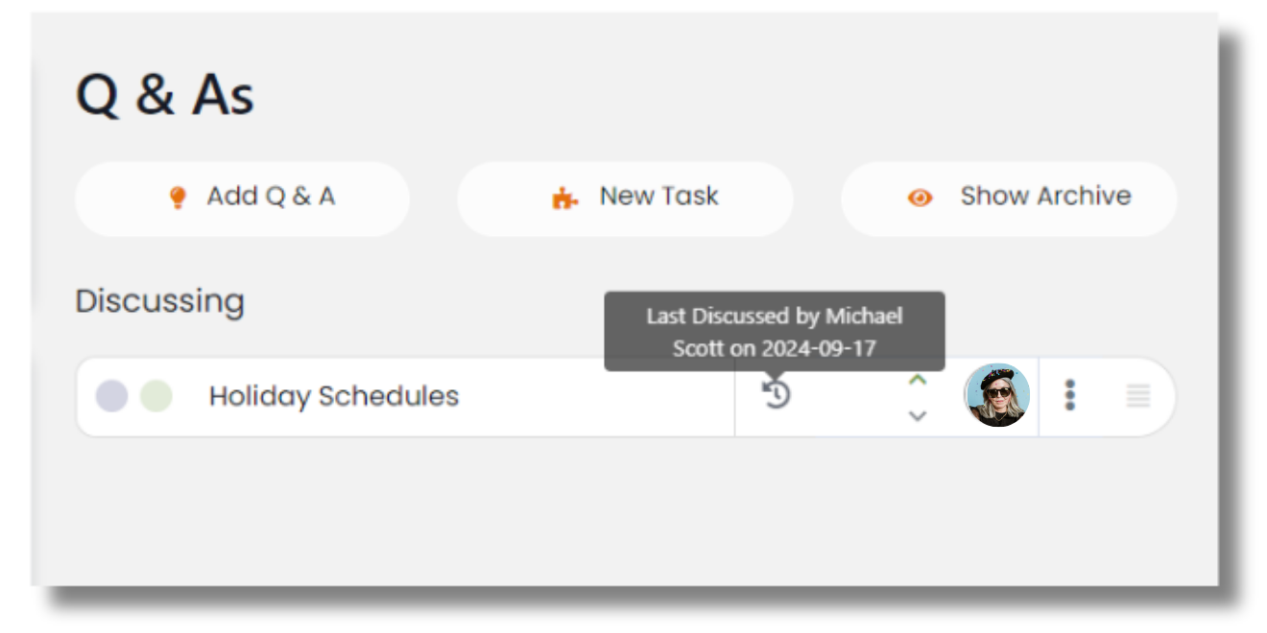Click the orange eye icon
This screenshot has height=633, width=1267.
[920, 199]
